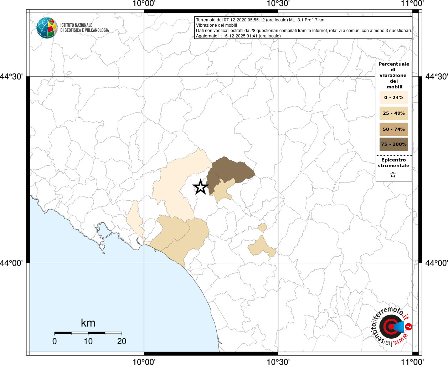
Task: Click the 'Epicentro strumentale' legend label
Action: click(x=393, y=163)
